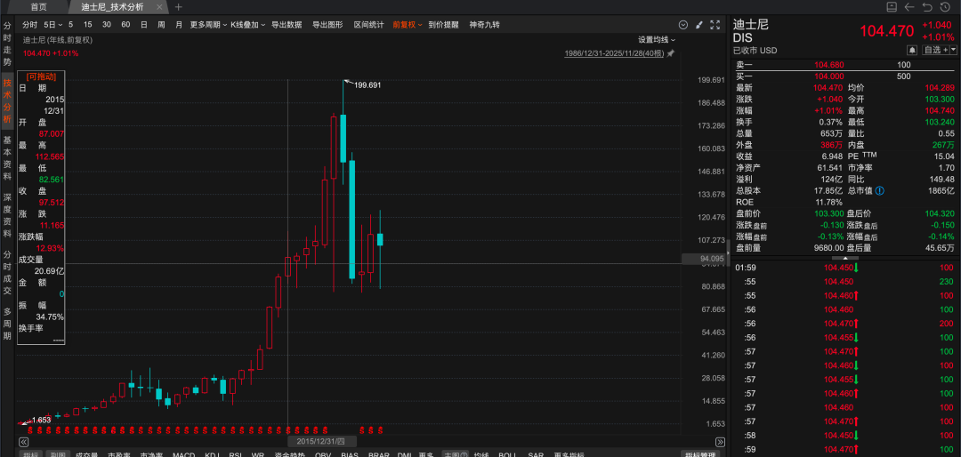Click the 卖一 price 104.680
This screenshot has height=457, width=961.
click(x=829, y=64)
